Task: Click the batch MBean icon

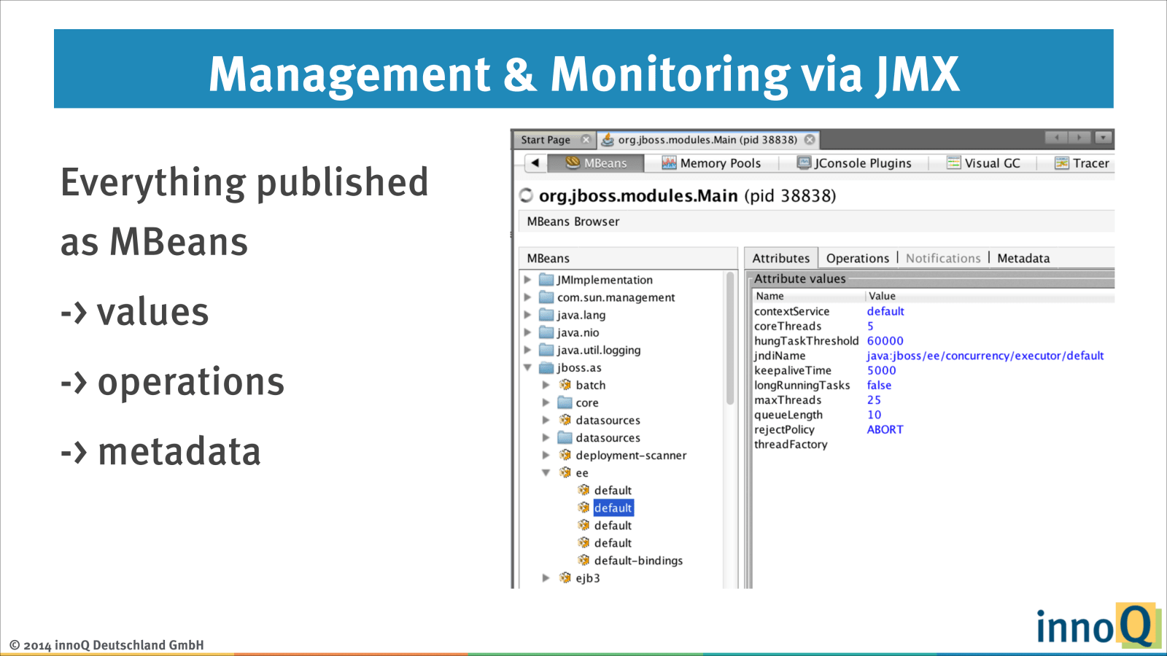Action: (x=565, y=385)
